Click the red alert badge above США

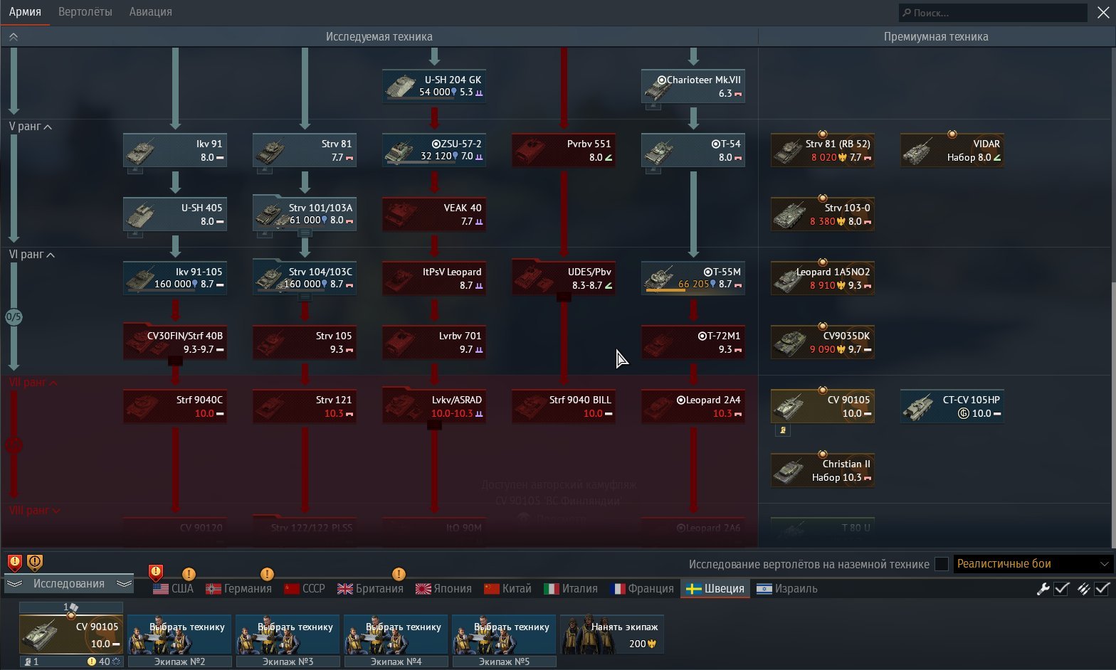(x=156, y=572)
